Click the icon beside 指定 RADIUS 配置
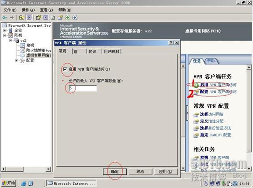The height and width of the screenshot is (188, 253). click(x=196, y=135)
